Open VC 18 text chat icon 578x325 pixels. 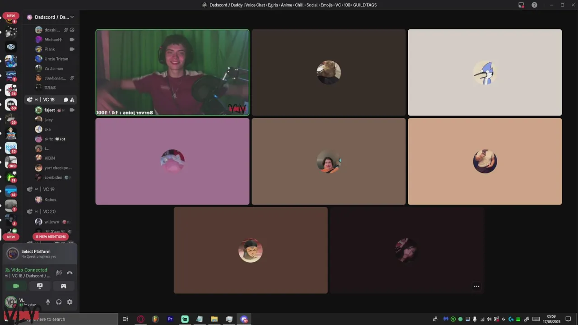click(x=65, y=100)
